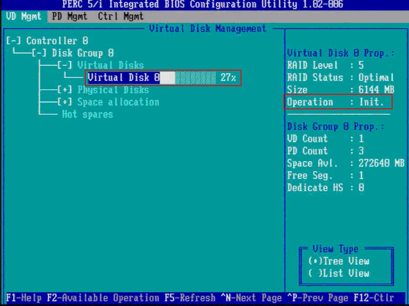This screenshot has height=306, width=409.
Task: Open the PD Mgmt tab
Action: pos(69,17)
